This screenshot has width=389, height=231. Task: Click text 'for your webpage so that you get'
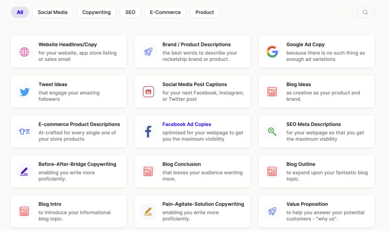(x=325, y=133)
